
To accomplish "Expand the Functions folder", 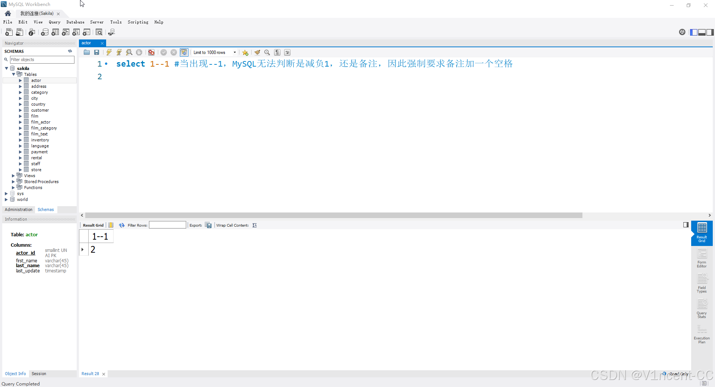I will click(x=13, y=188).
